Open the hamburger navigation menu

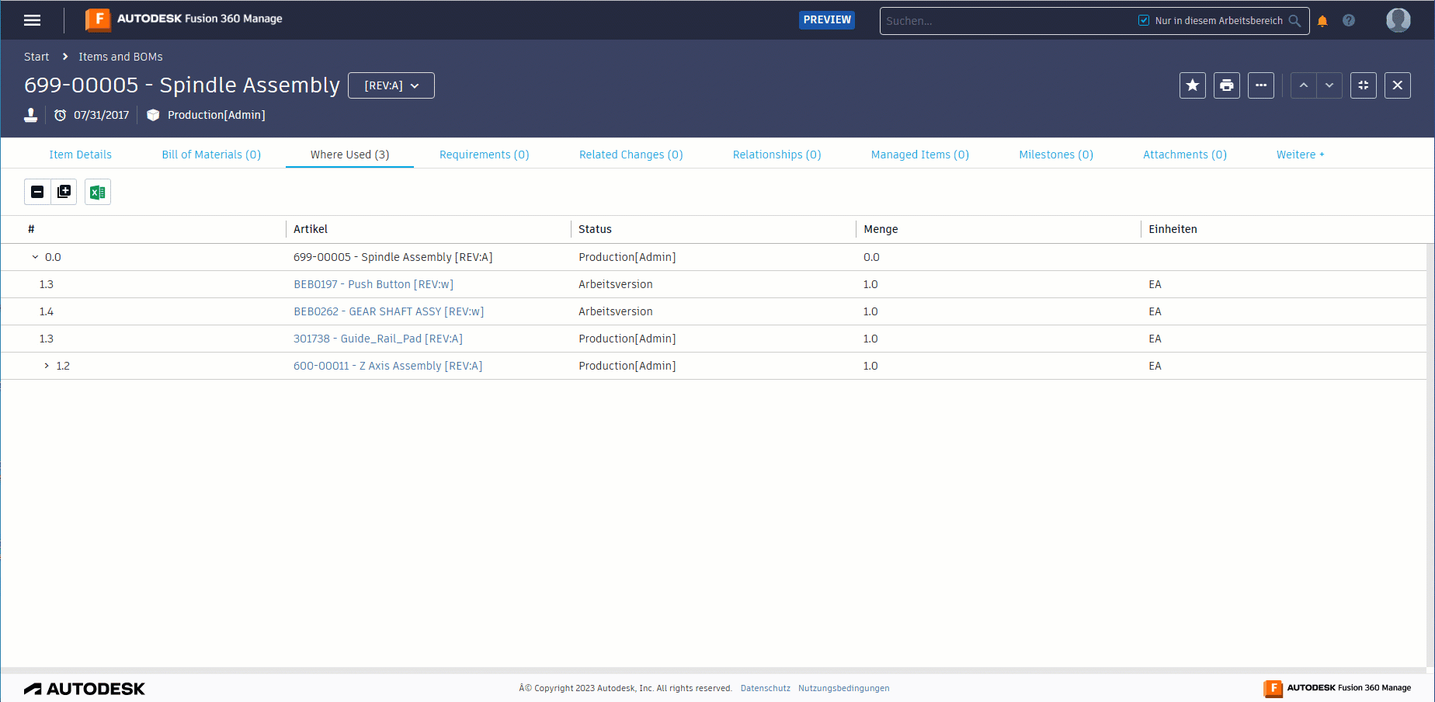32,20
